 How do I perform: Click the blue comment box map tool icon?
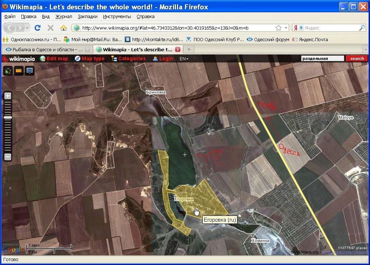(x=30, y=70)
